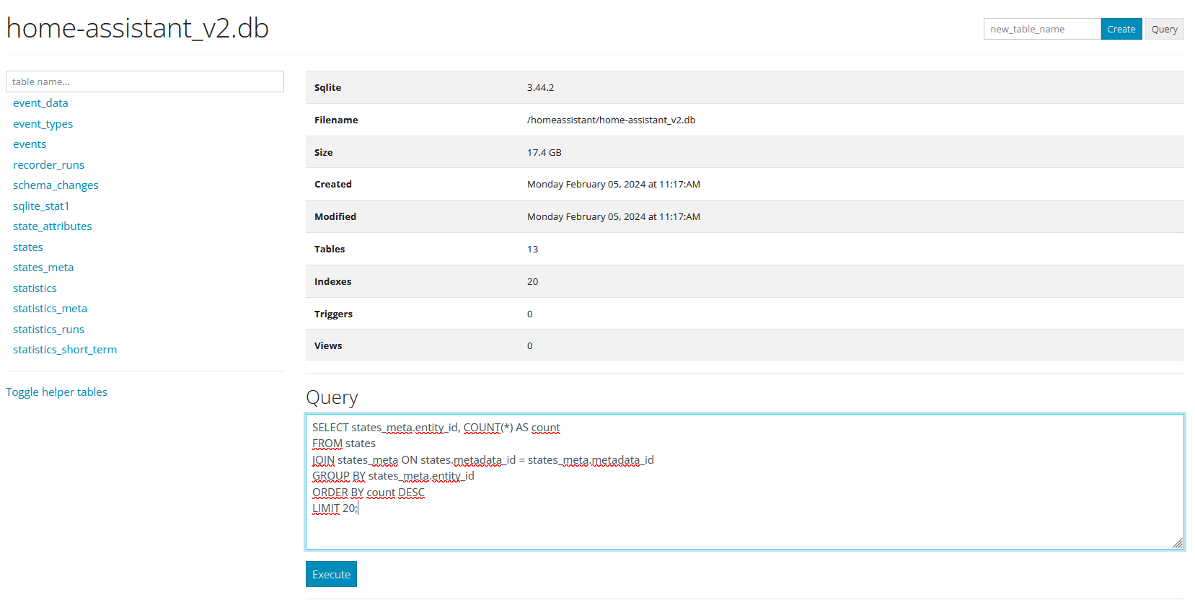Click the table name search box

click(145, 81)
